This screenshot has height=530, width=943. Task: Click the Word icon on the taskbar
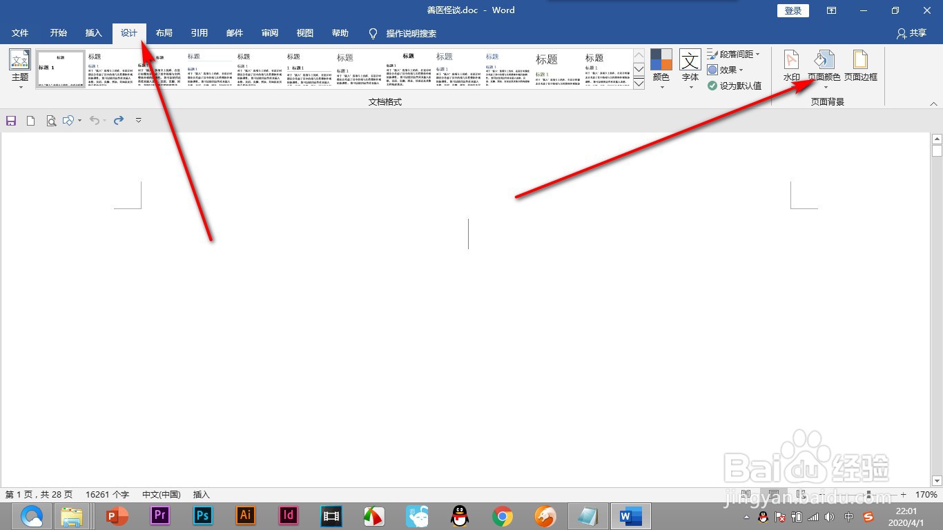click(x=630, y=516)
